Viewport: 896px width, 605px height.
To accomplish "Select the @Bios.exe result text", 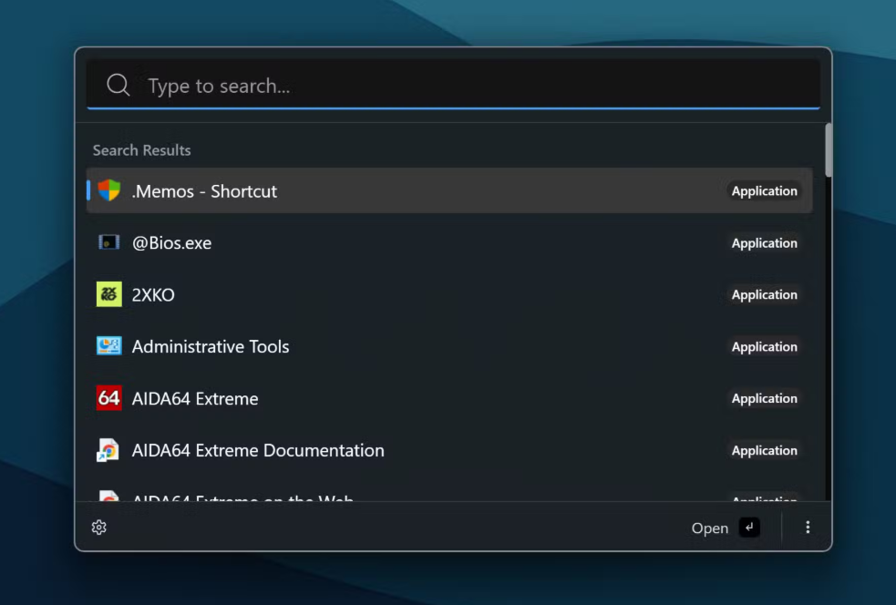I will pyautogui.click(x=171, y=242).
